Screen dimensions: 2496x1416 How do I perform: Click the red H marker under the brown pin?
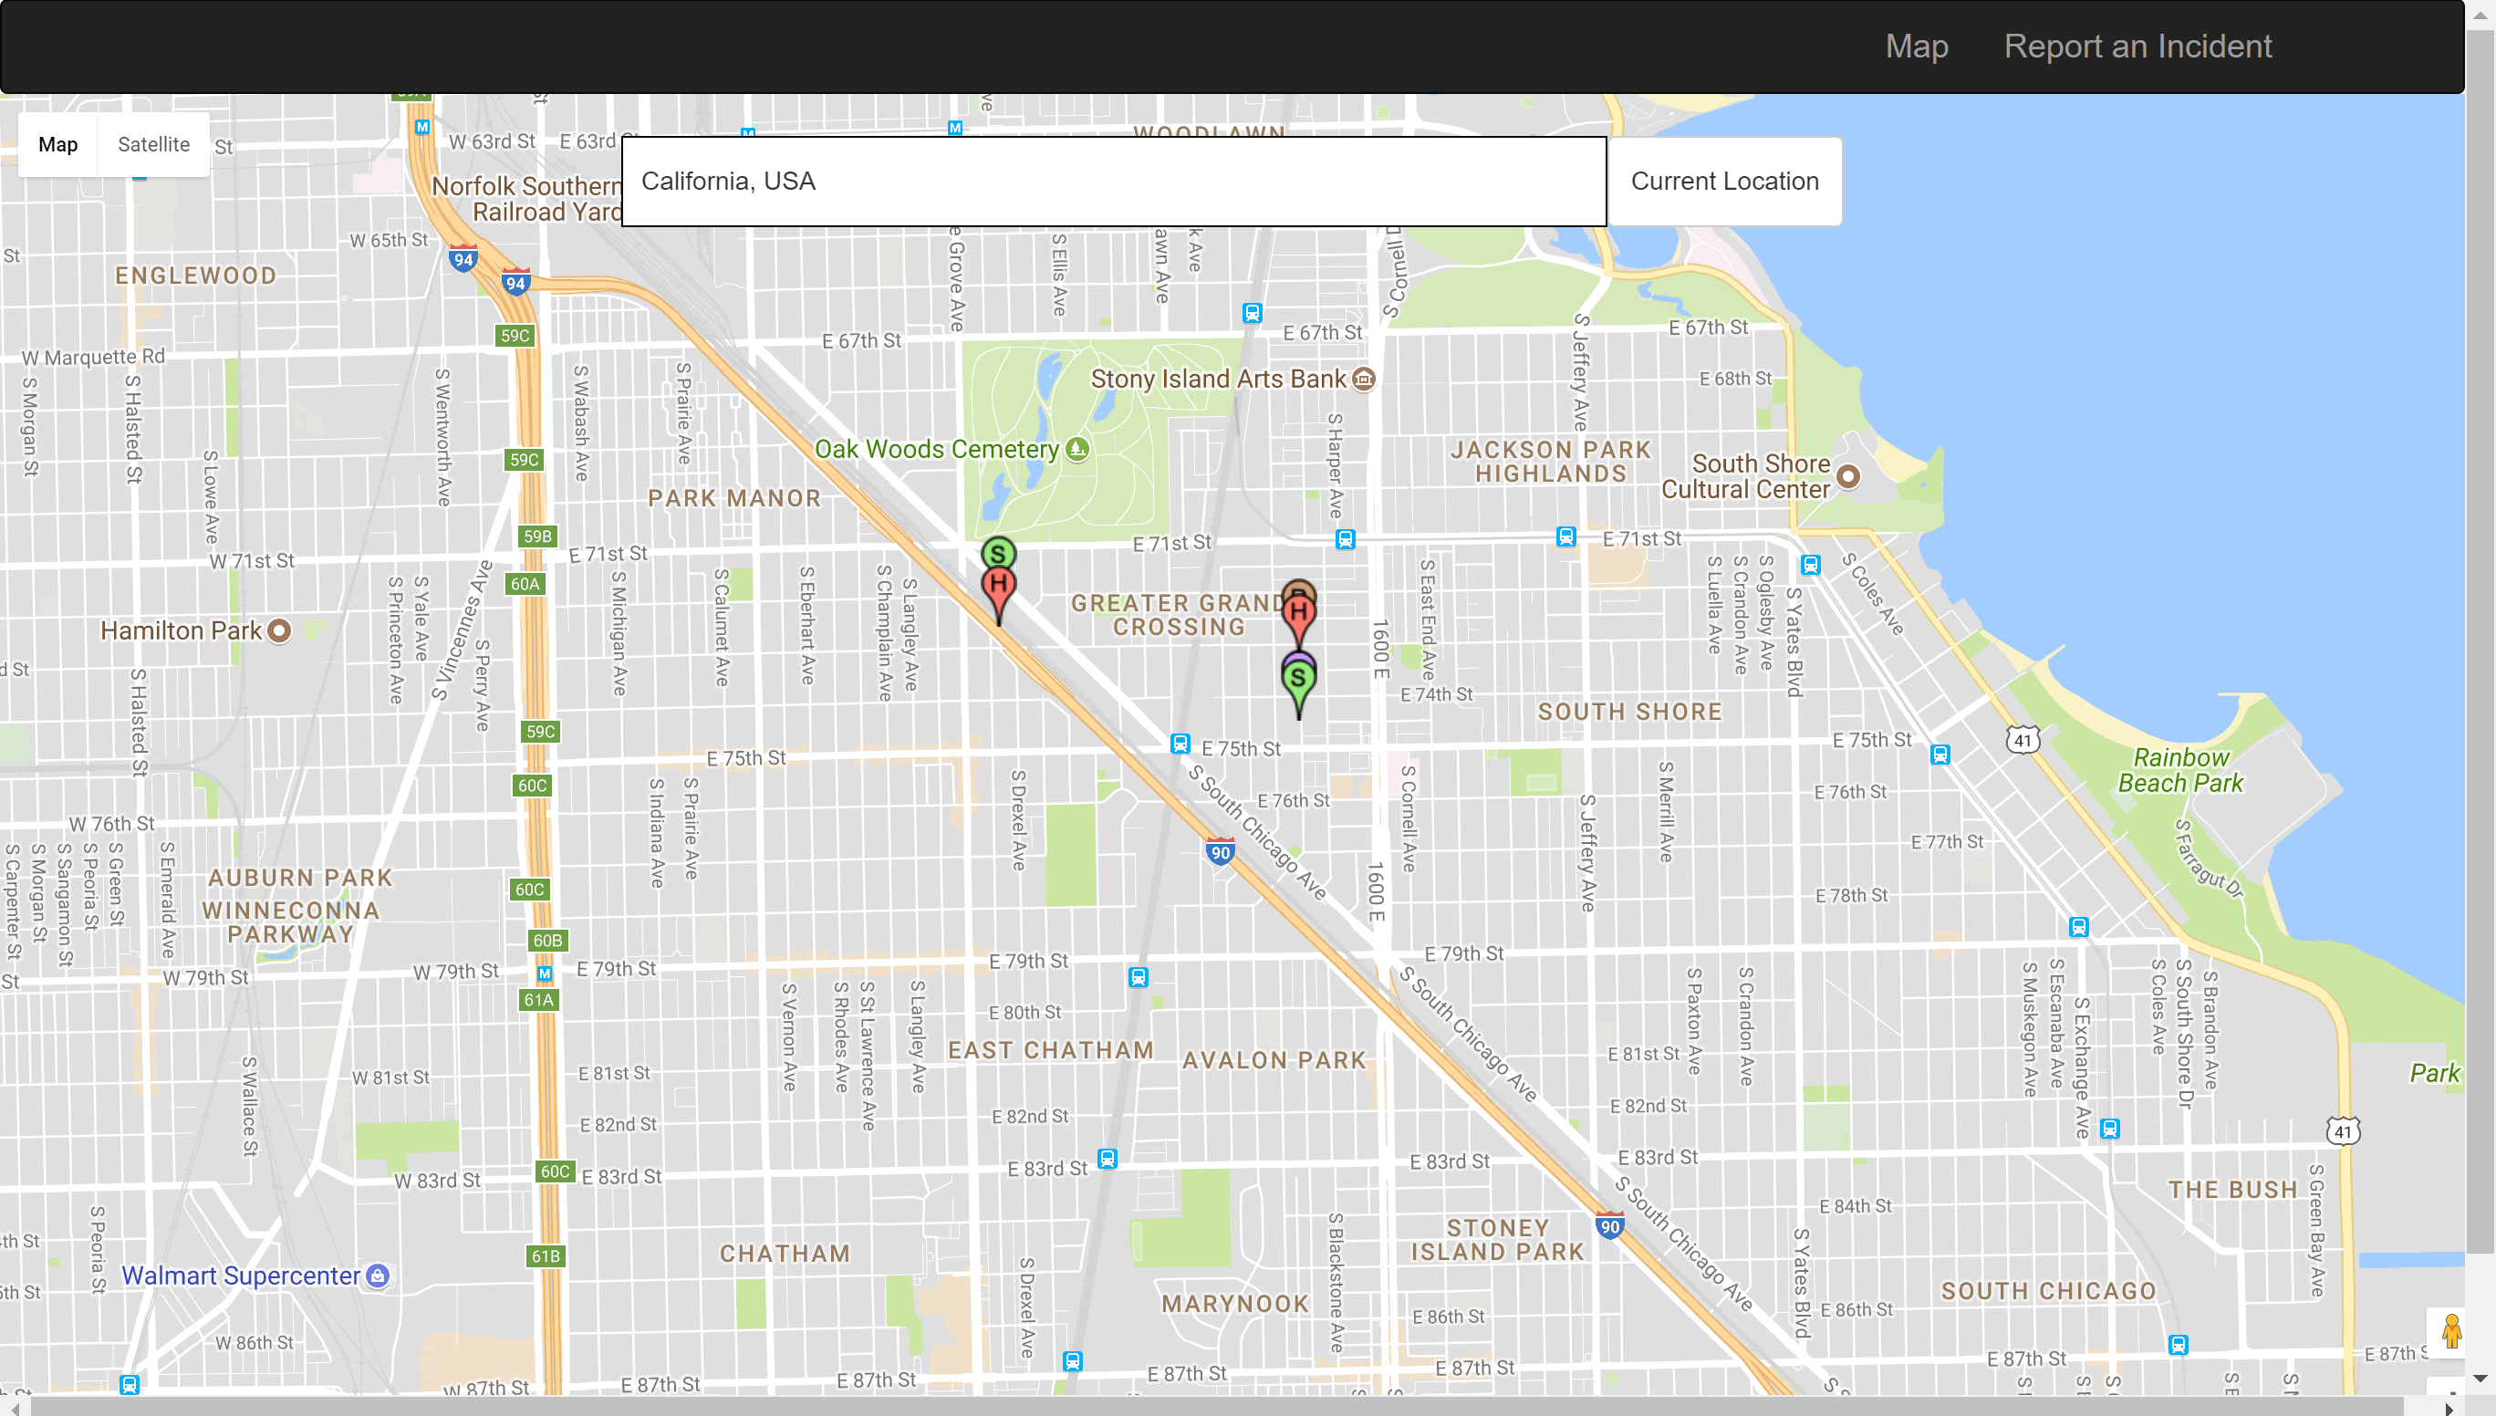pos(1299,615)
